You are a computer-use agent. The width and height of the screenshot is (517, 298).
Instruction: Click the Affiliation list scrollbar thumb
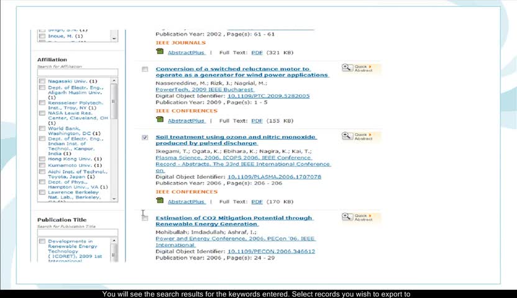114,101
